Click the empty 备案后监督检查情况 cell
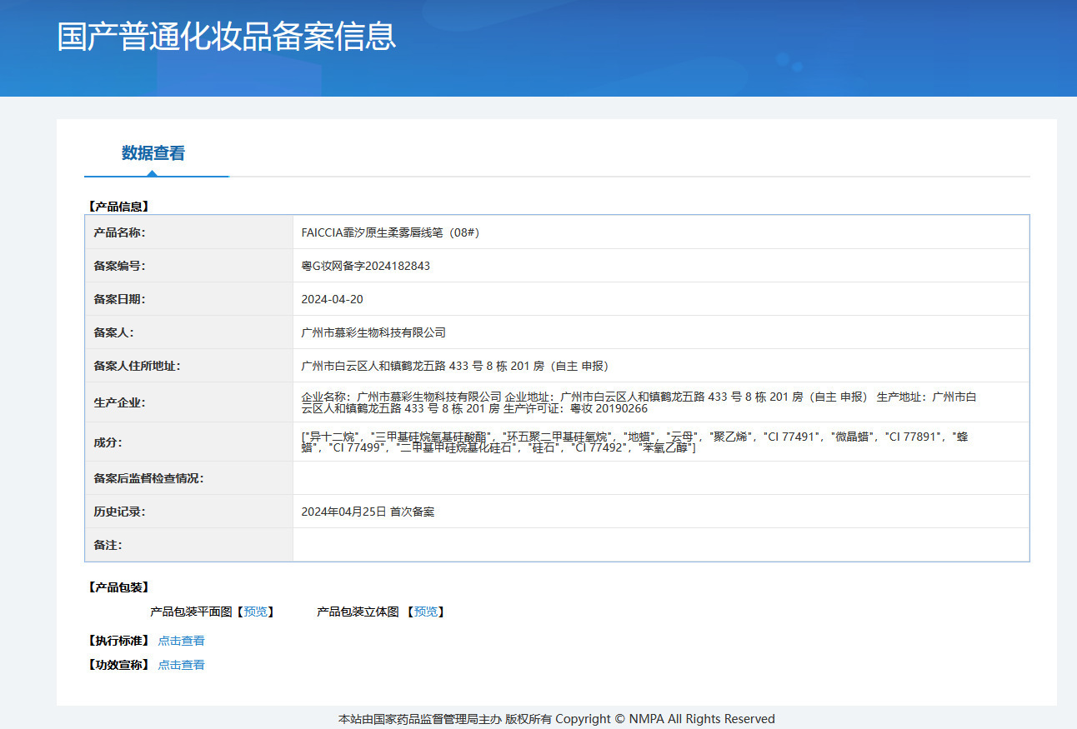 pyautogui.click(x=661, y=478)
